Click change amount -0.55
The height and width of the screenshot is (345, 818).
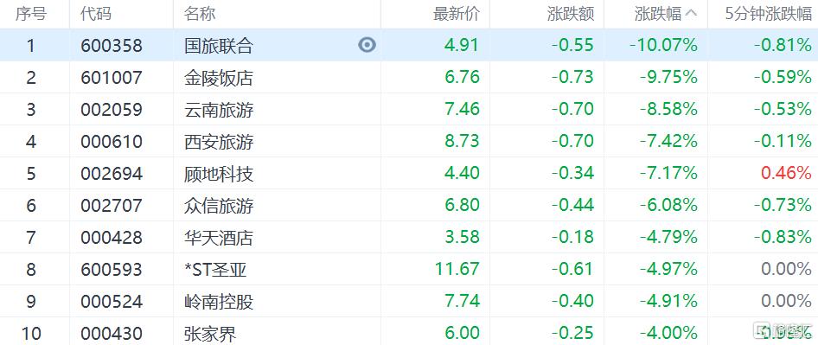coord(572,46)
